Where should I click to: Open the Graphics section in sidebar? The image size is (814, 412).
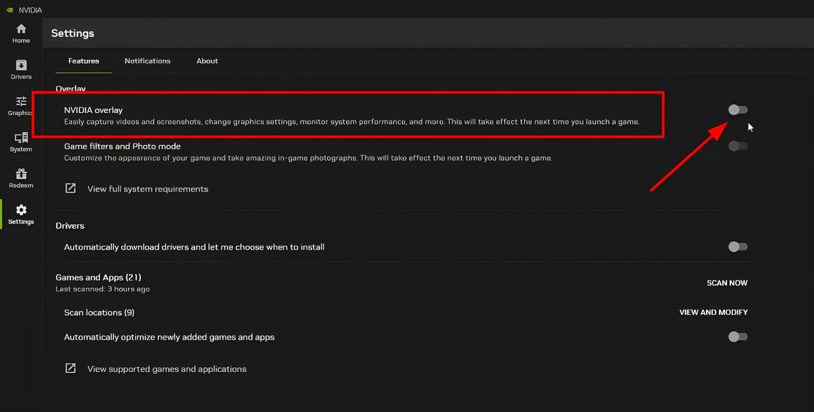point(21,106)
